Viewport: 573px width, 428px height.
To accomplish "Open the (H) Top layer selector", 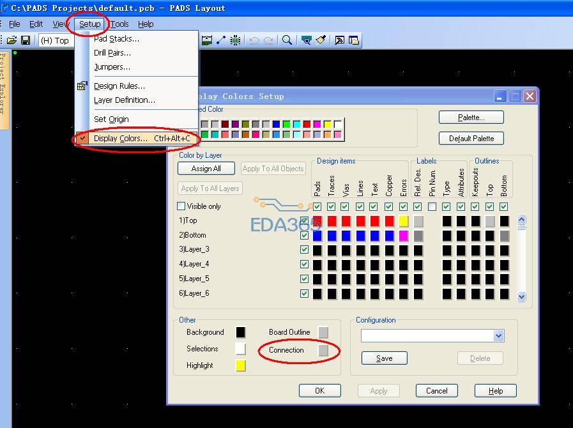I will (x=56, y=41).
